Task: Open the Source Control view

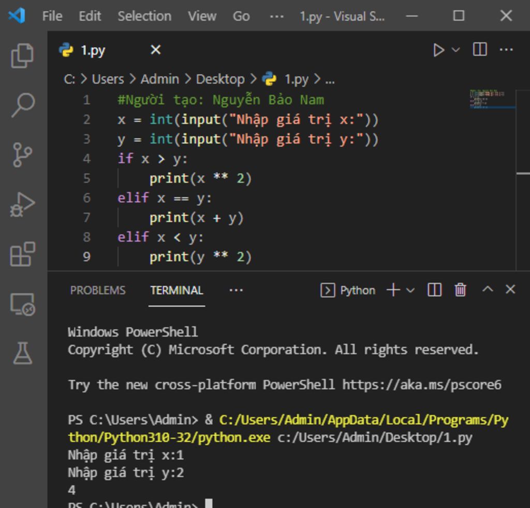Action: 22,154
